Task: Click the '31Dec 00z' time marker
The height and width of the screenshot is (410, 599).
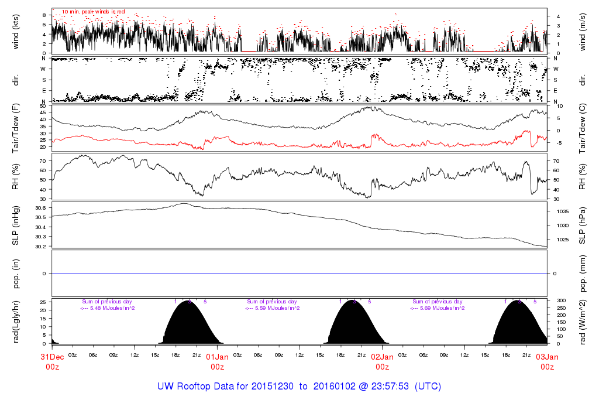Action: click(52, 361)
